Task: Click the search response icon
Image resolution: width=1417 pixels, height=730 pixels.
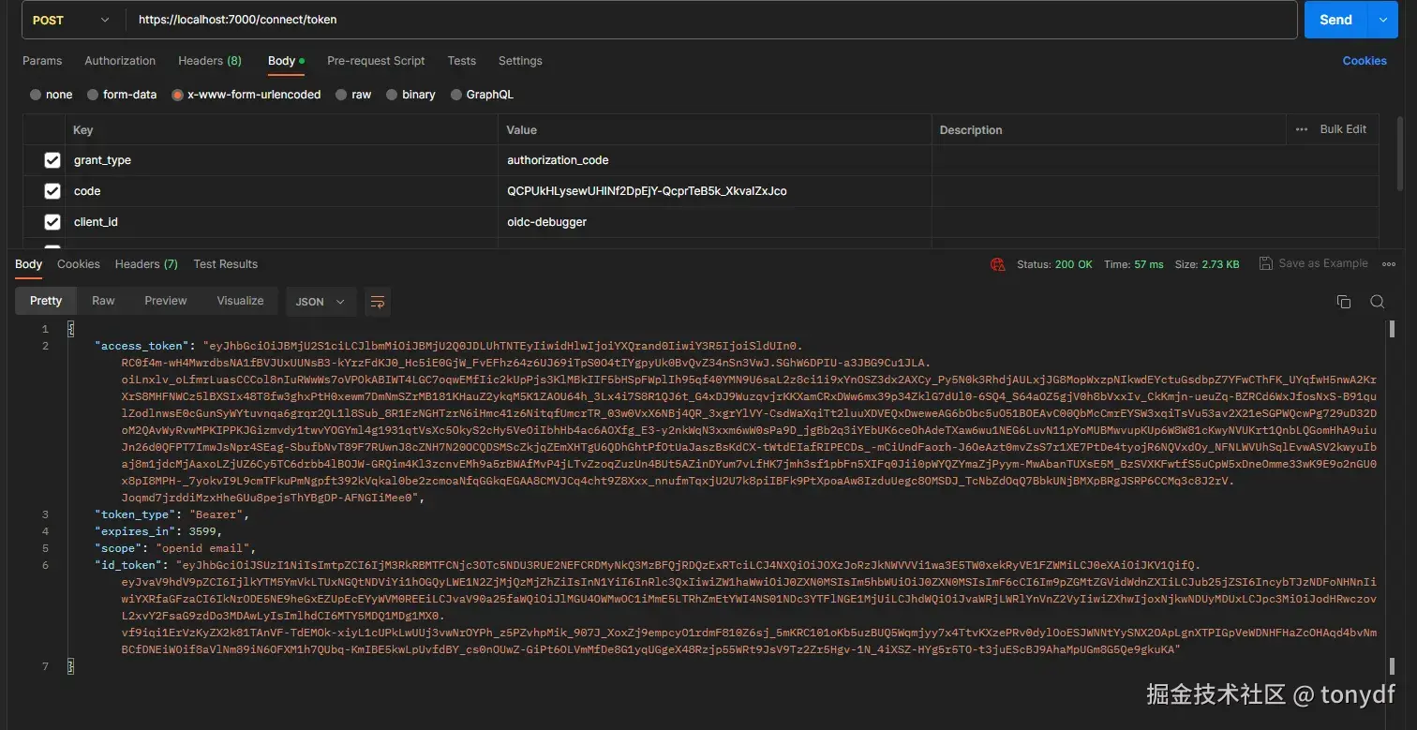Action: pos(1377,302)
